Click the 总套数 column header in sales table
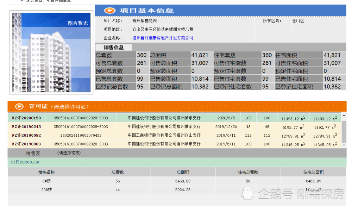Screen dimensions: 352x206 coord(118,172)
